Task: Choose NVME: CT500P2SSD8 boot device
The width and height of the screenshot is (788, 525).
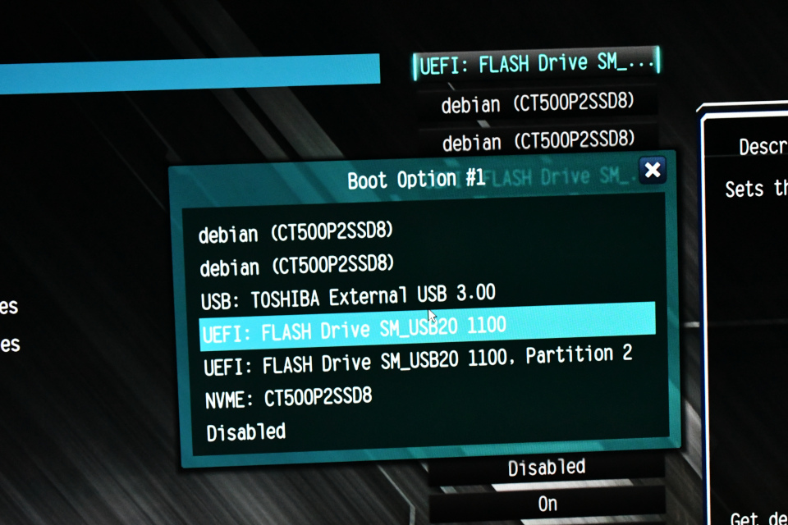Action: pos(289,398)
